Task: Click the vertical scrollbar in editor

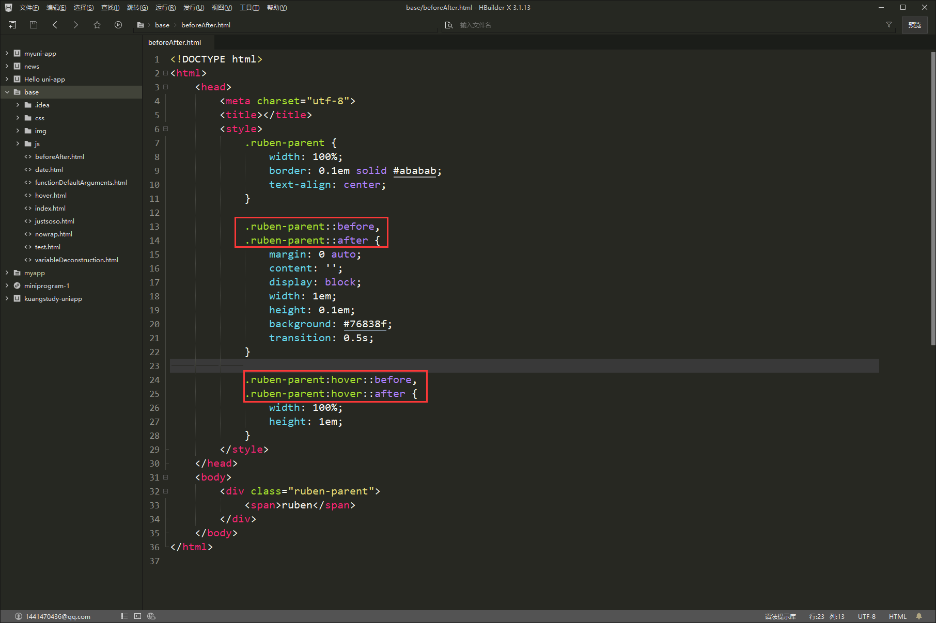Action: click(933, 199)
